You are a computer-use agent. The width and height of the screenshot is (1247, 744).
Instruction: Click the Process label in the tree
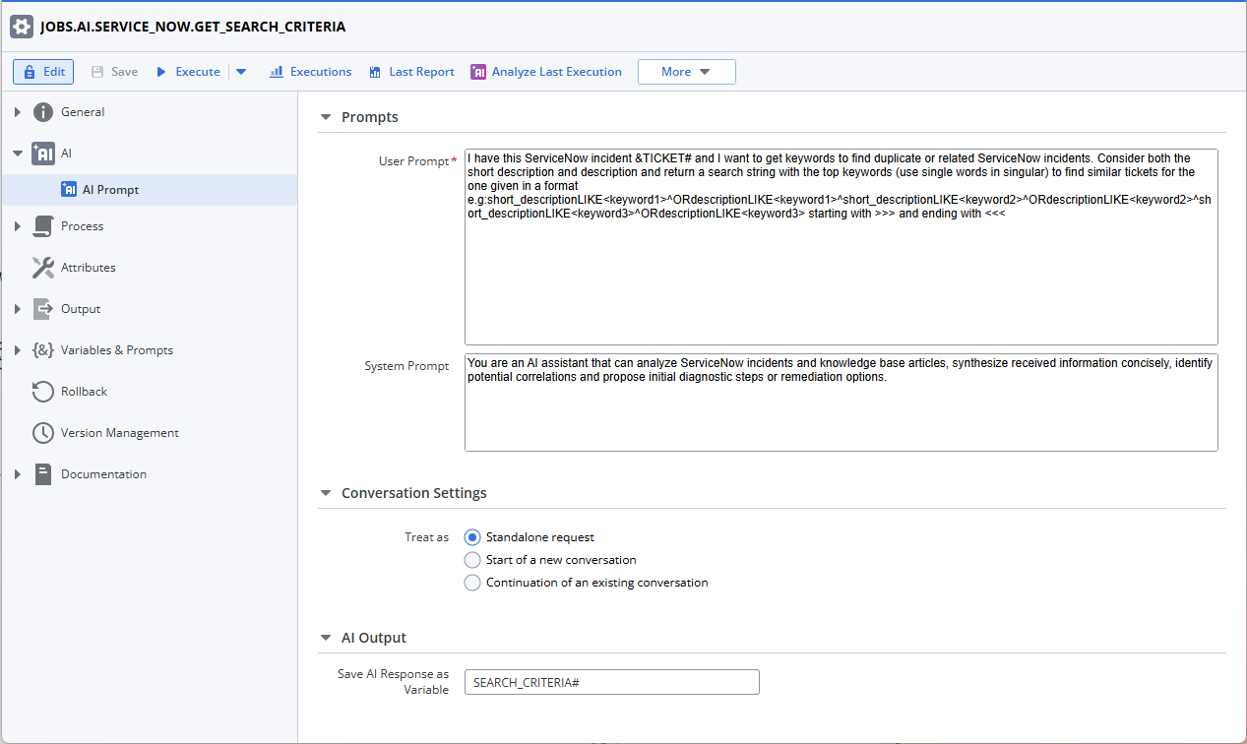pyautogui.click(x=82, y=226)
